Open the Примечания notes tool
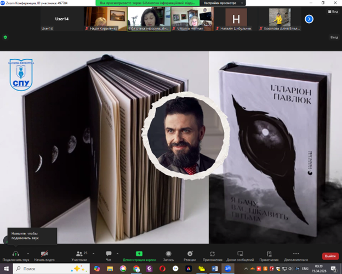 tap(269, 253)
